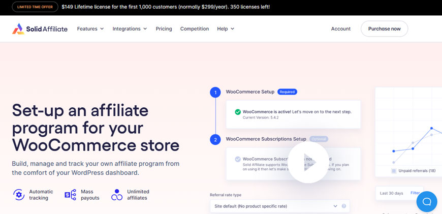442x214 pixels.
Task: Click the Current Version: 5.4.2 text
Action: (x=261, y=117)
